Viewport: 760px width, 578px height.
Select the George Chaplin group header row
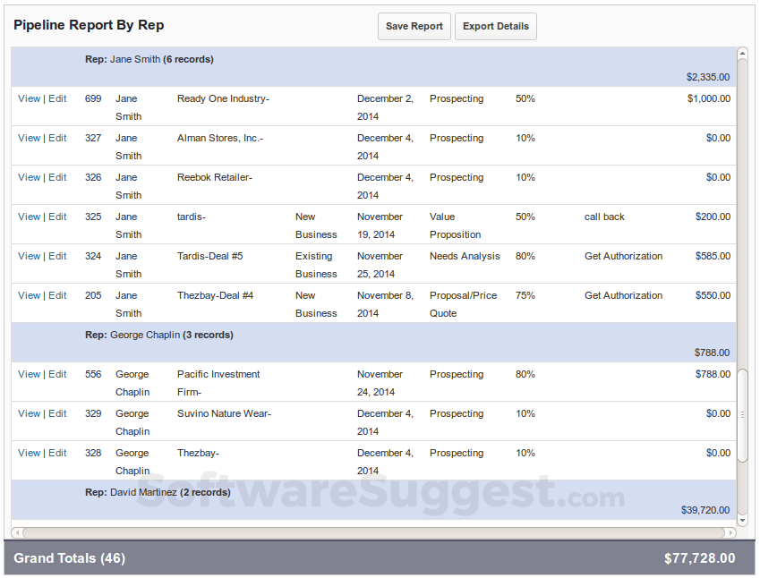point(358,335)
